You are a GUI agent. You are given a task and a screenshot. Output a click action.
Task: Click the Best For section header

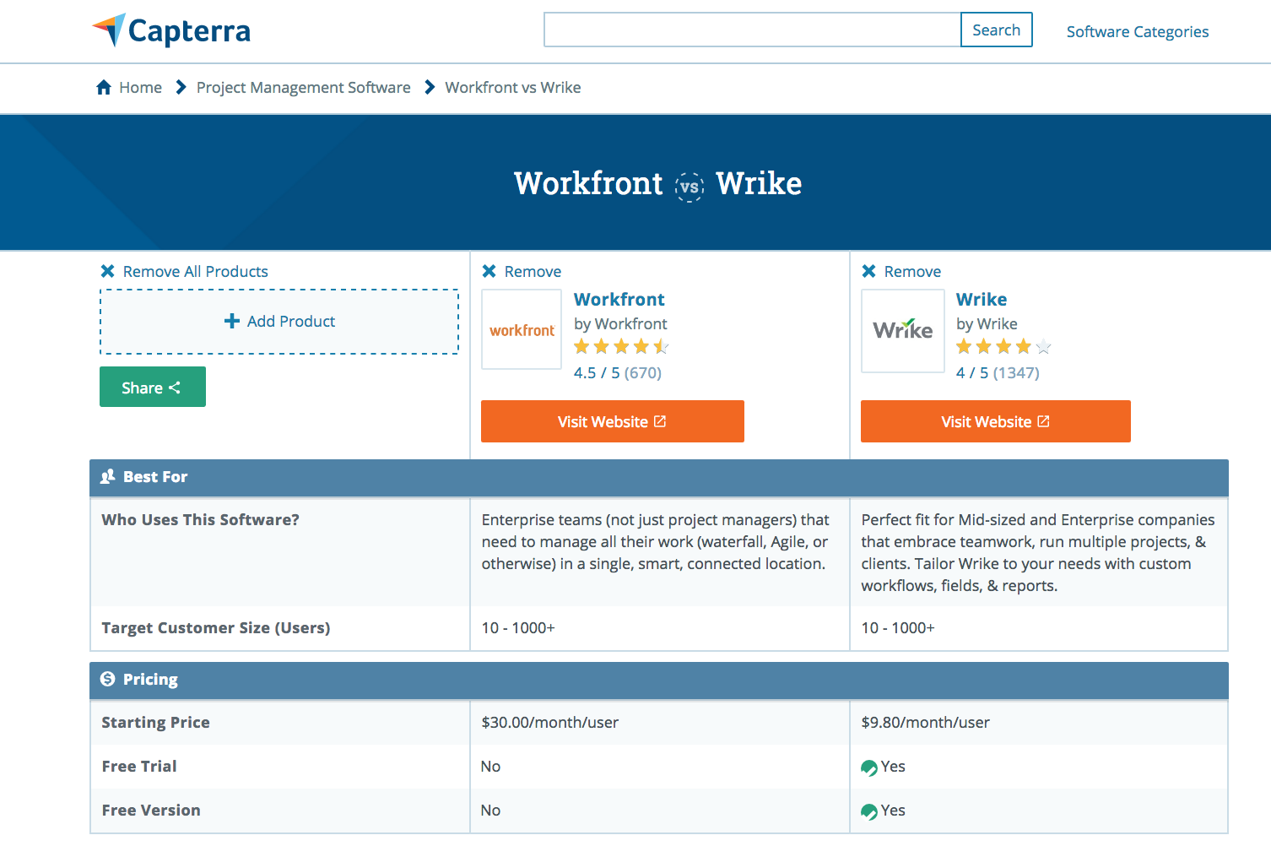click(659, 477)
